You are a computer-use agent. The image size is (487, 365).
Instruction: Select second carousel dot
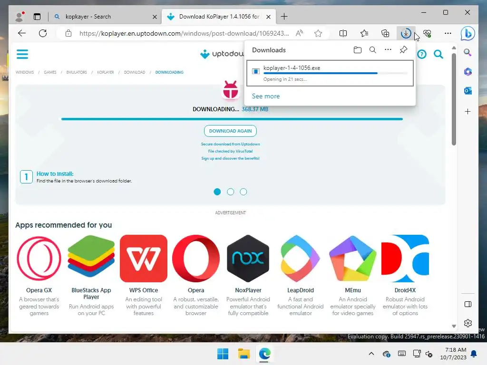click(x=230, y=192)
